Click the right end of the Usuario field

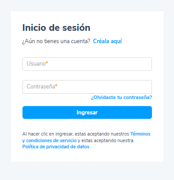(147, 64)
